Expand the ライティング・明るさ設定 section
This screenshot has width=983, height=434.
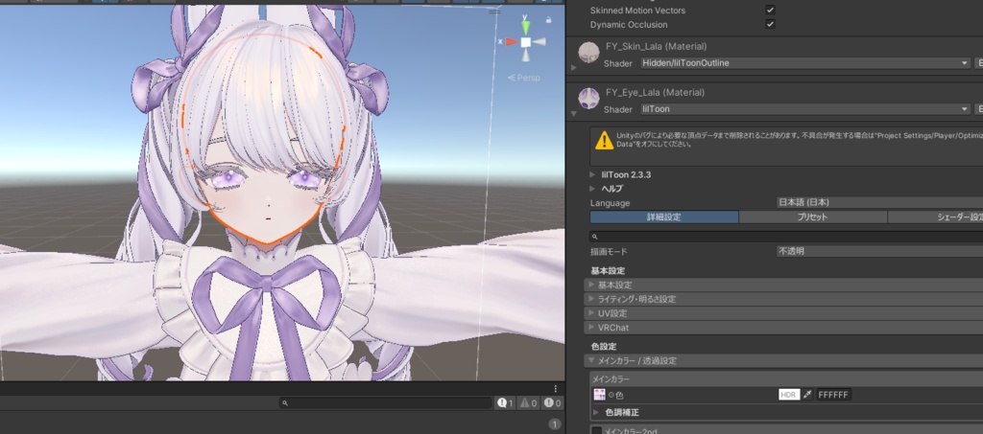[x=783, y=299]
